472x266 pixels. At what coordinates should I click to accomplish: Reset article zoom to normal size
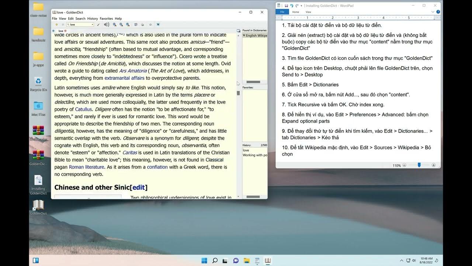(128, 25)
